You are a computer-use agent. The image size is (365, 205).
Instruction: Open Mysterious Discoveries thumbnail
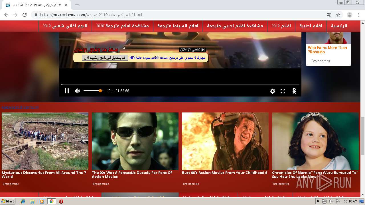click(x=45, y=141)
